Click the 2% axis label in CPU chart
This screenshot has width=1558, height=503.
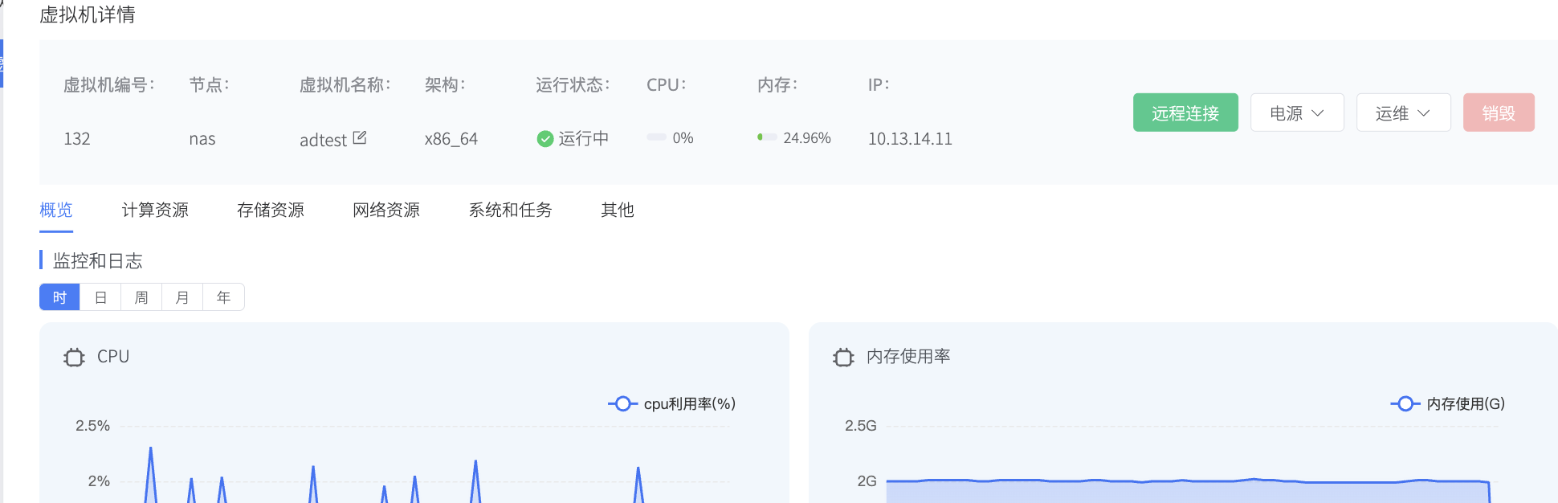pyautogui.click(x=99, y=481)
